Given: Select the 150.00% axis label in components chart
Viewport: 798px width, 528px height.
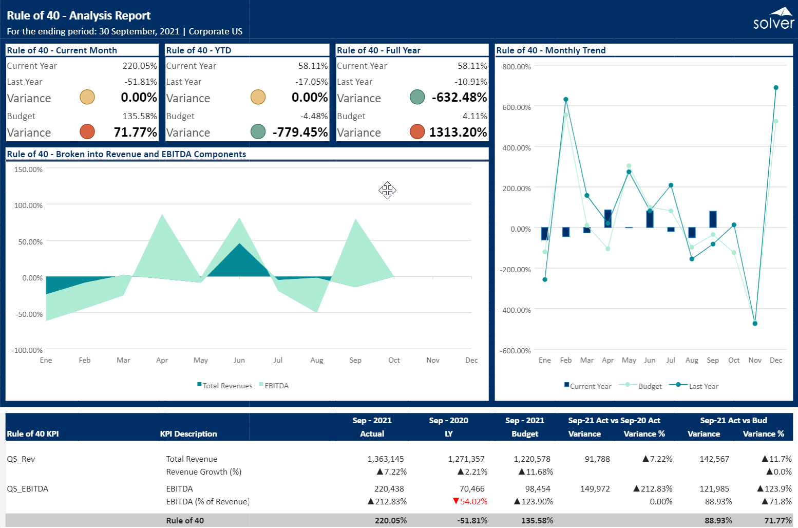Looking at the screenshot, I should pyautogui.click(x=28, y=169).
